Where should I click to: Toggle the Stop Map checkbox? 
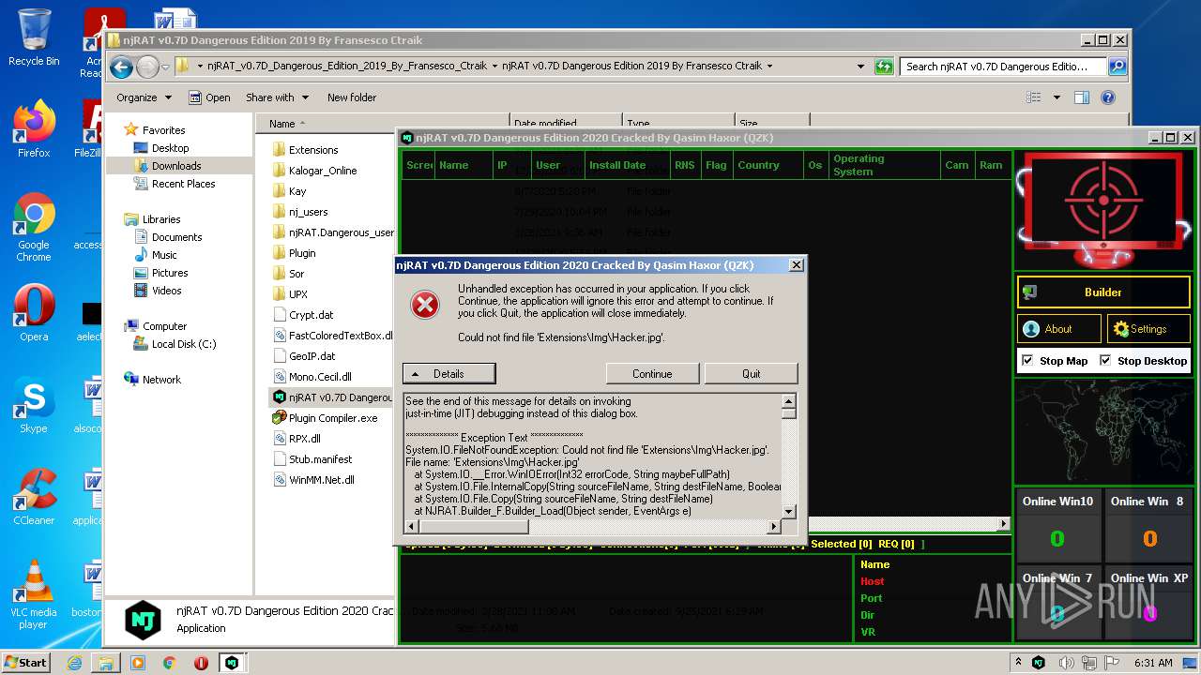coord(1028,361)
